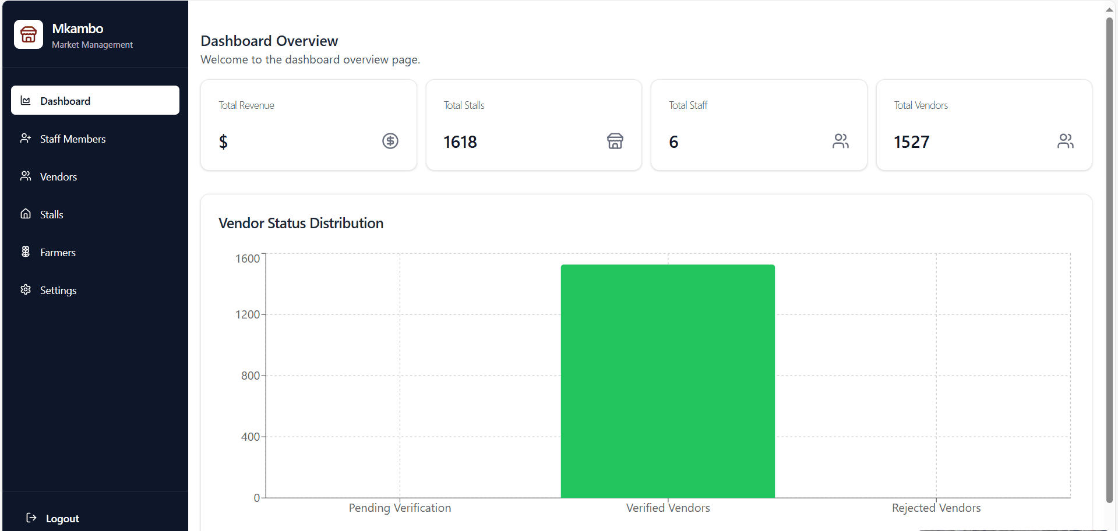
Task: Select Farmers in the sidebar
Action: tap(58, 253)
